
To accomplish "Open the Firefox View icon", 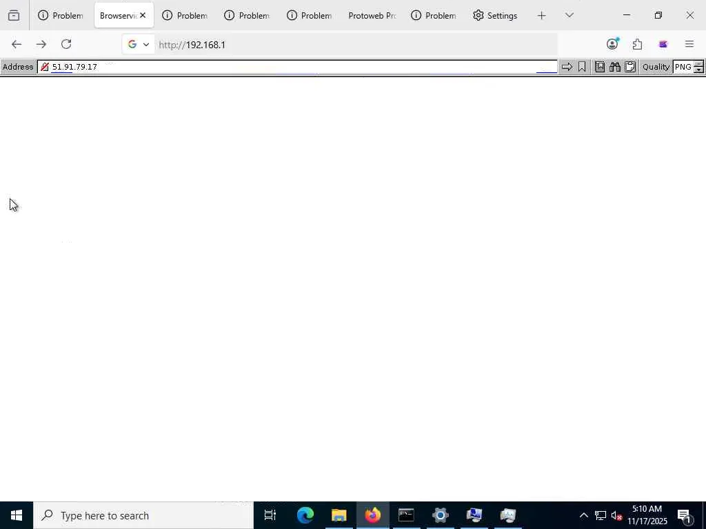I will [14, 16].
